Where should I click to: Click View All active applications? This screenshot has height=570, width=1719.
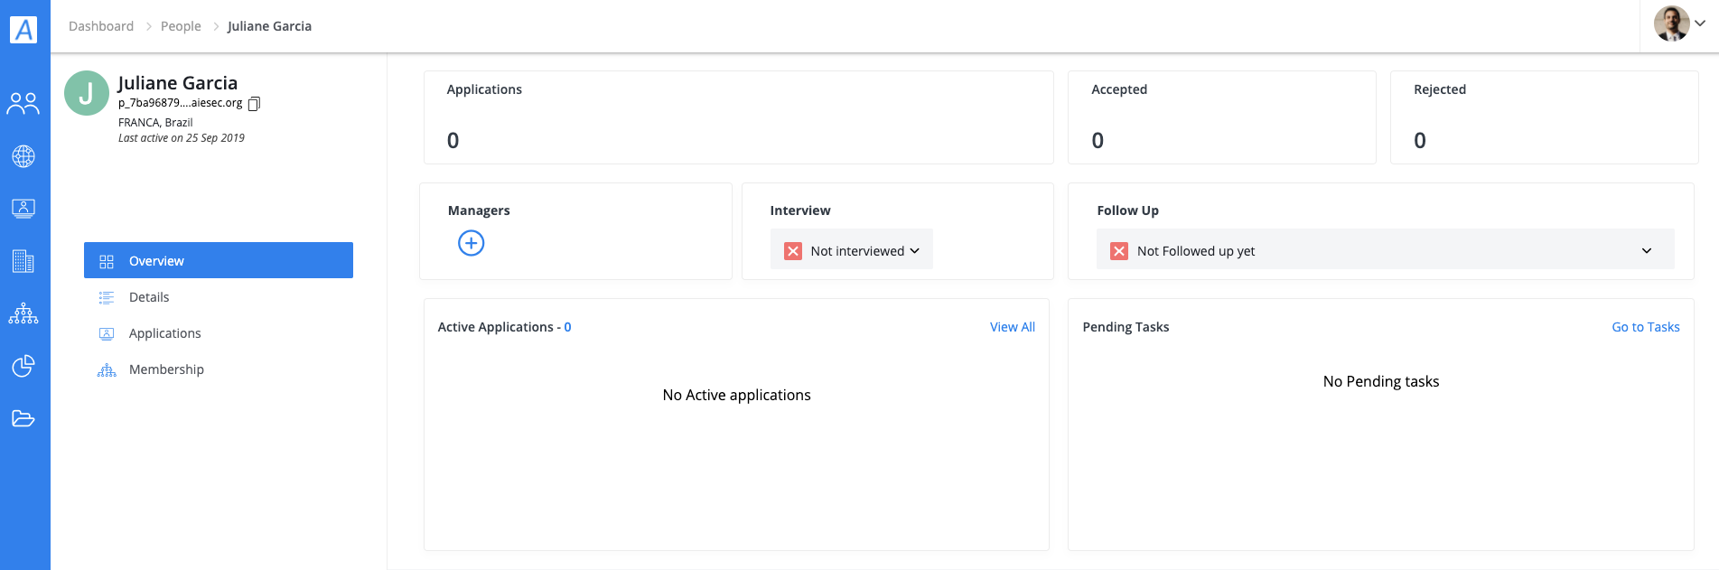[x=1013, y=327]
